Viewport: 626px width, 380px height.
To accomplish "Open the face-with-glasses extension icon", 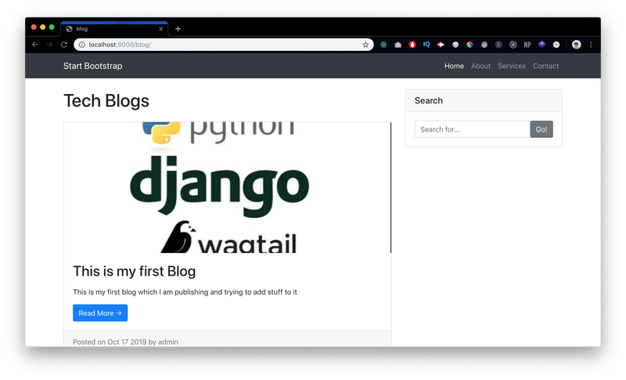I will (x=484, y=45).
